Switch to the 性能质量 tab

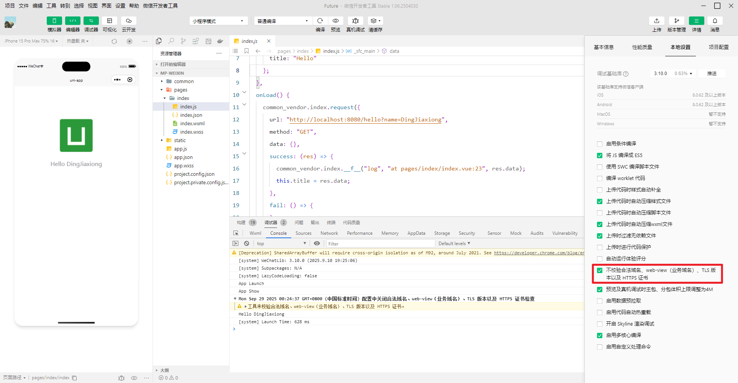[642, 47]
